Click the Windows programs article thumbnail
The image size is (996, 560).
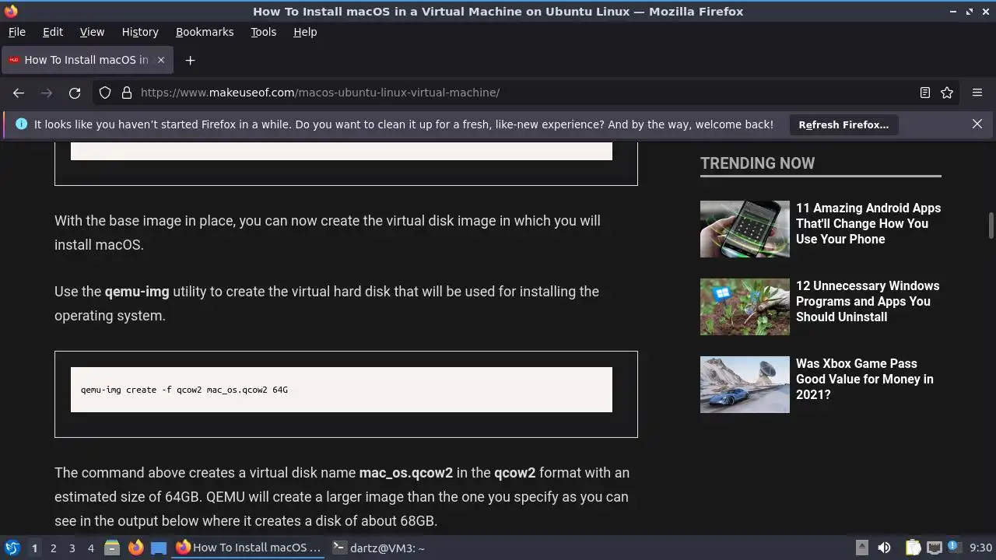click(745, 306)
